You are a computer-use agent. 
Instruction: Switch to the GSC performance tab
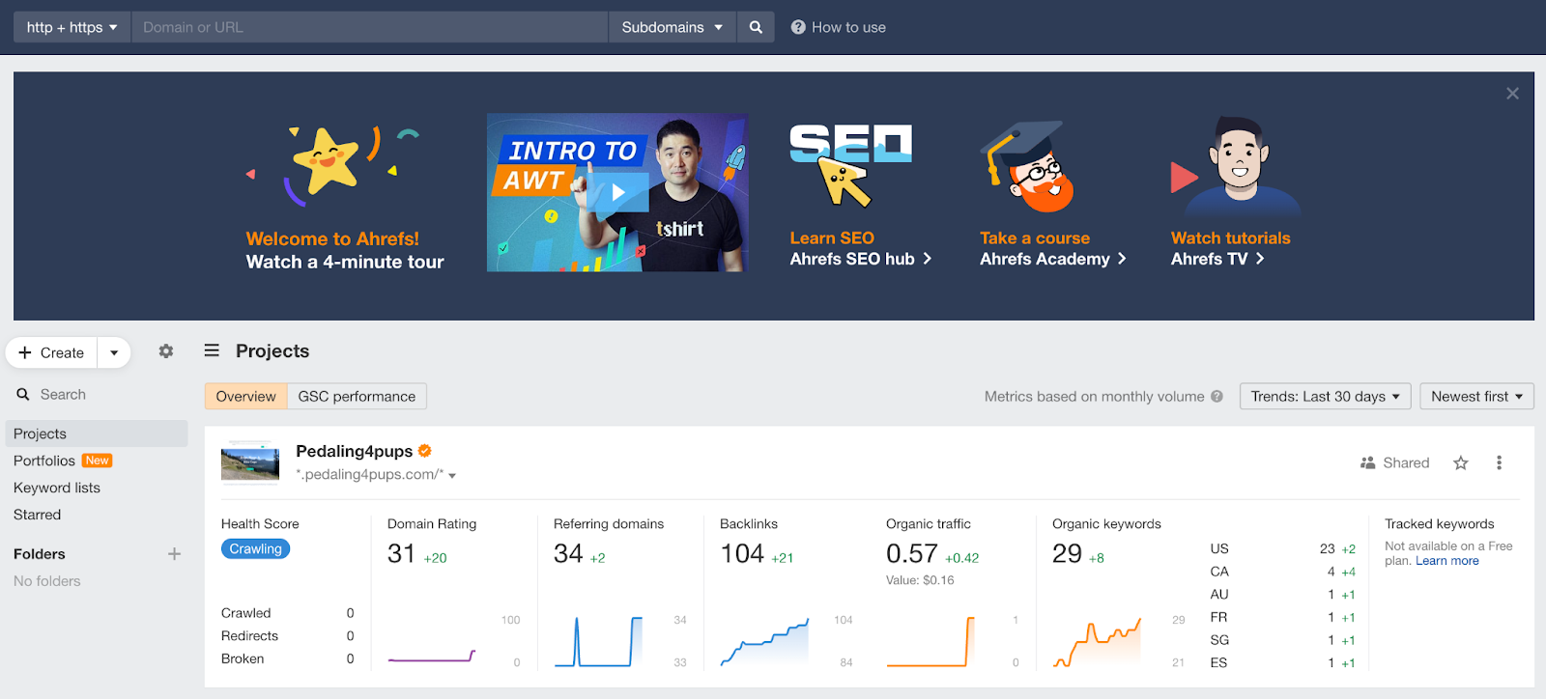[357, 396]
